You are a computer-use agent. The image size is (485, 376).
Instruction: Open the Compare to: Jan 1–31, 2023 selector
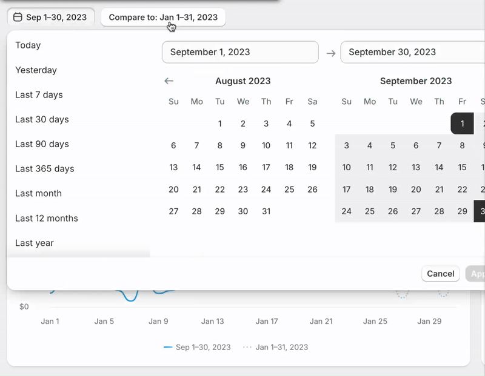(x=162, y=17)
